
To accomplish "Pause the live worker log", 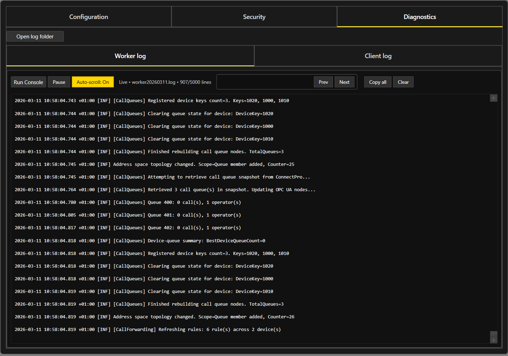I will point(59,82).
